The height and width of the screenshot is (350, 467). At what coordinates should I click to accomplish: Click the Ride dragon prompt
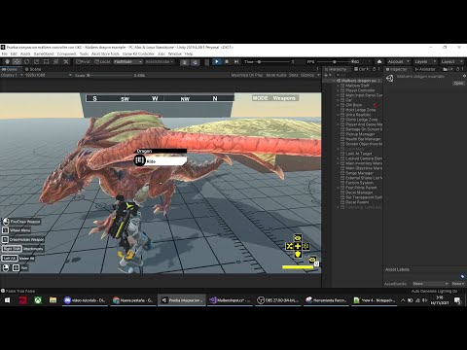[x=161, y=160]
